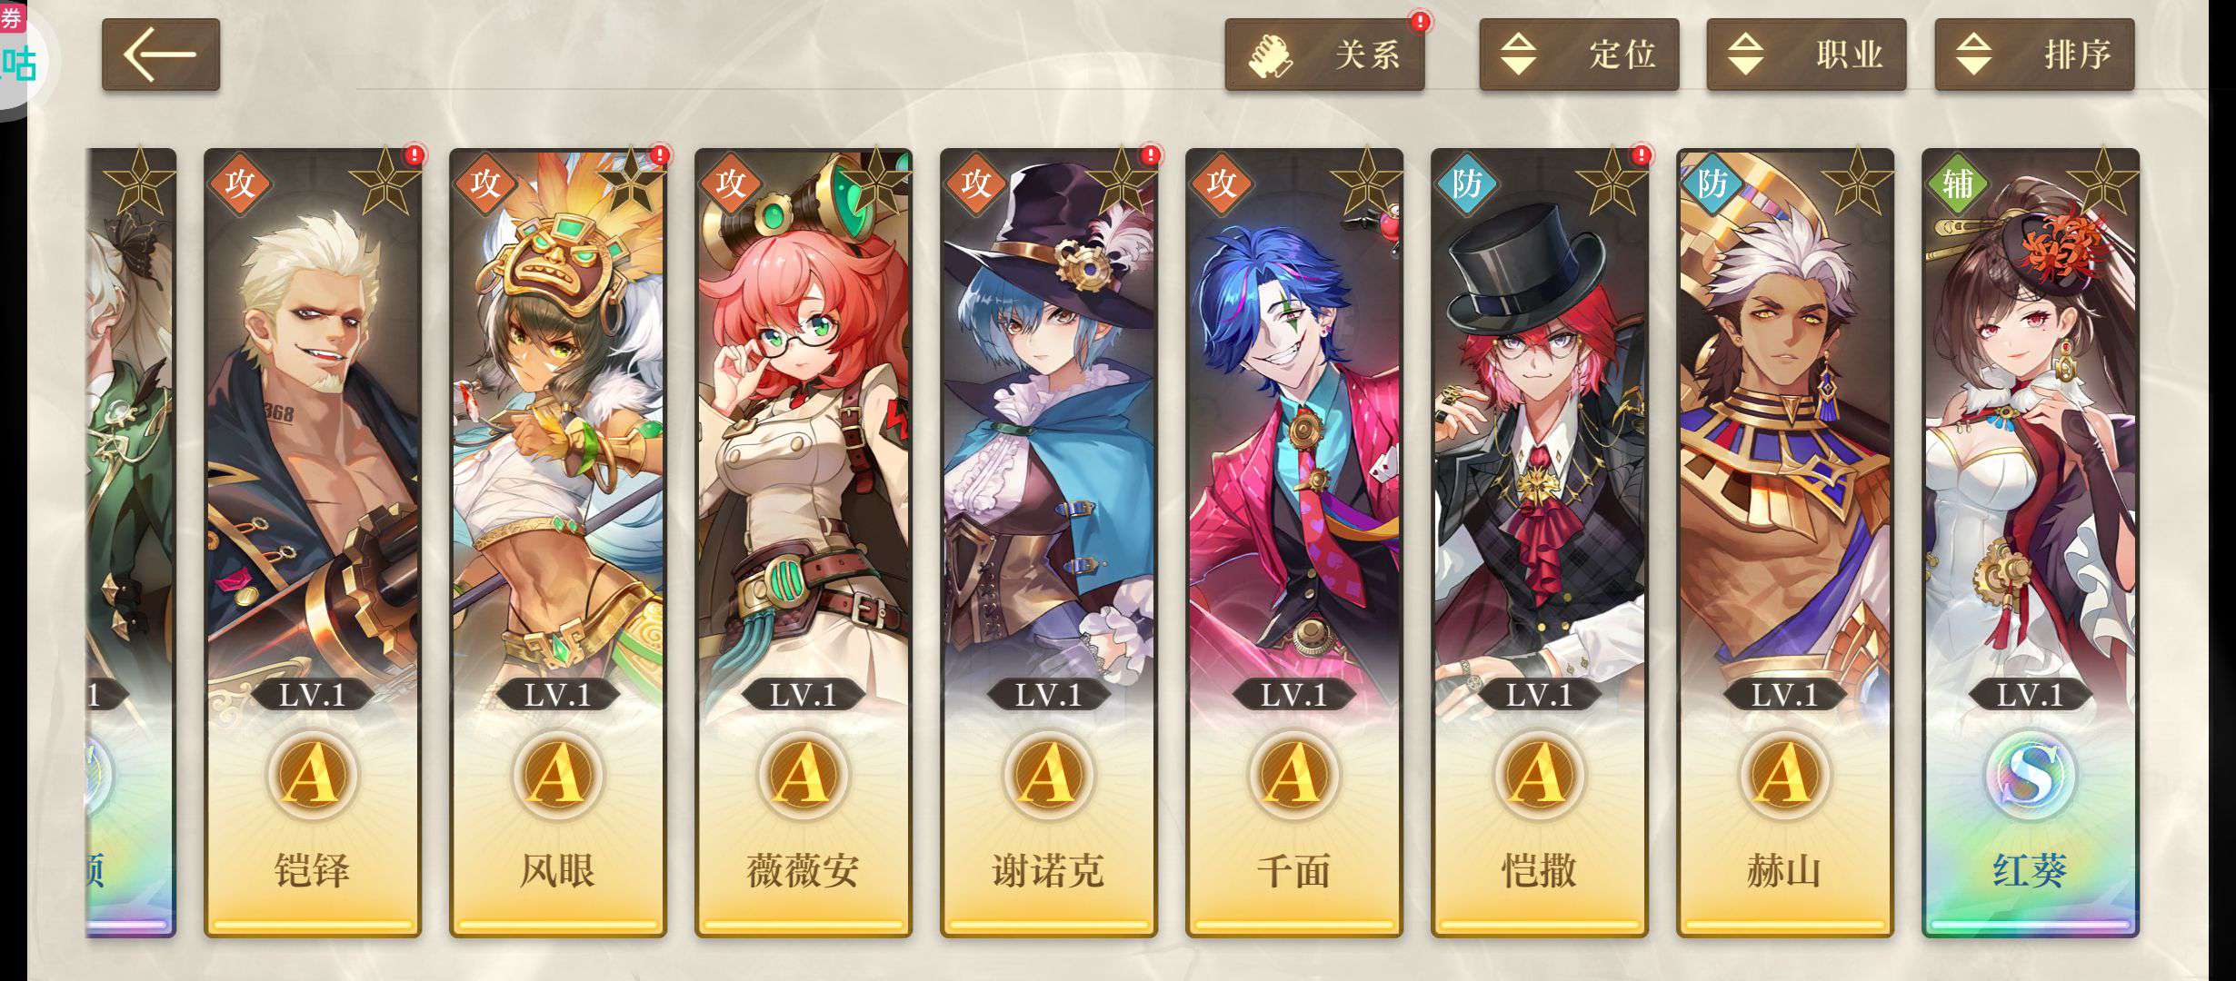Screen dimensions: 2236x981
Task: Expand the 定位 filter dropdown
Action: 1579,54
